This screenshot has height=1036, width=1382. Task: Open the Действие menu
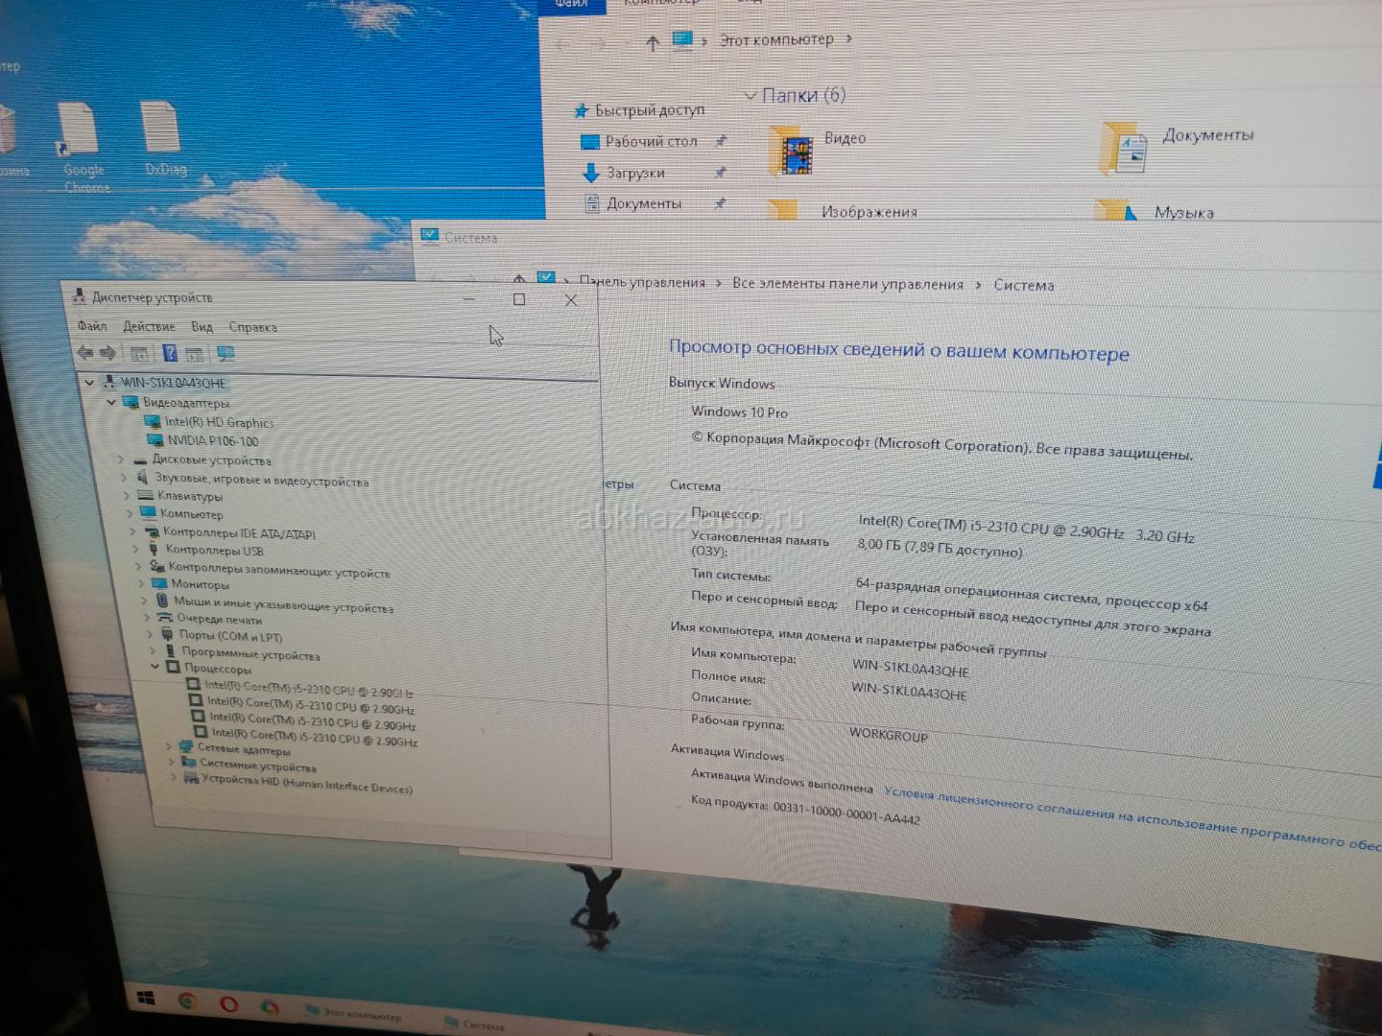click(149, 326)
